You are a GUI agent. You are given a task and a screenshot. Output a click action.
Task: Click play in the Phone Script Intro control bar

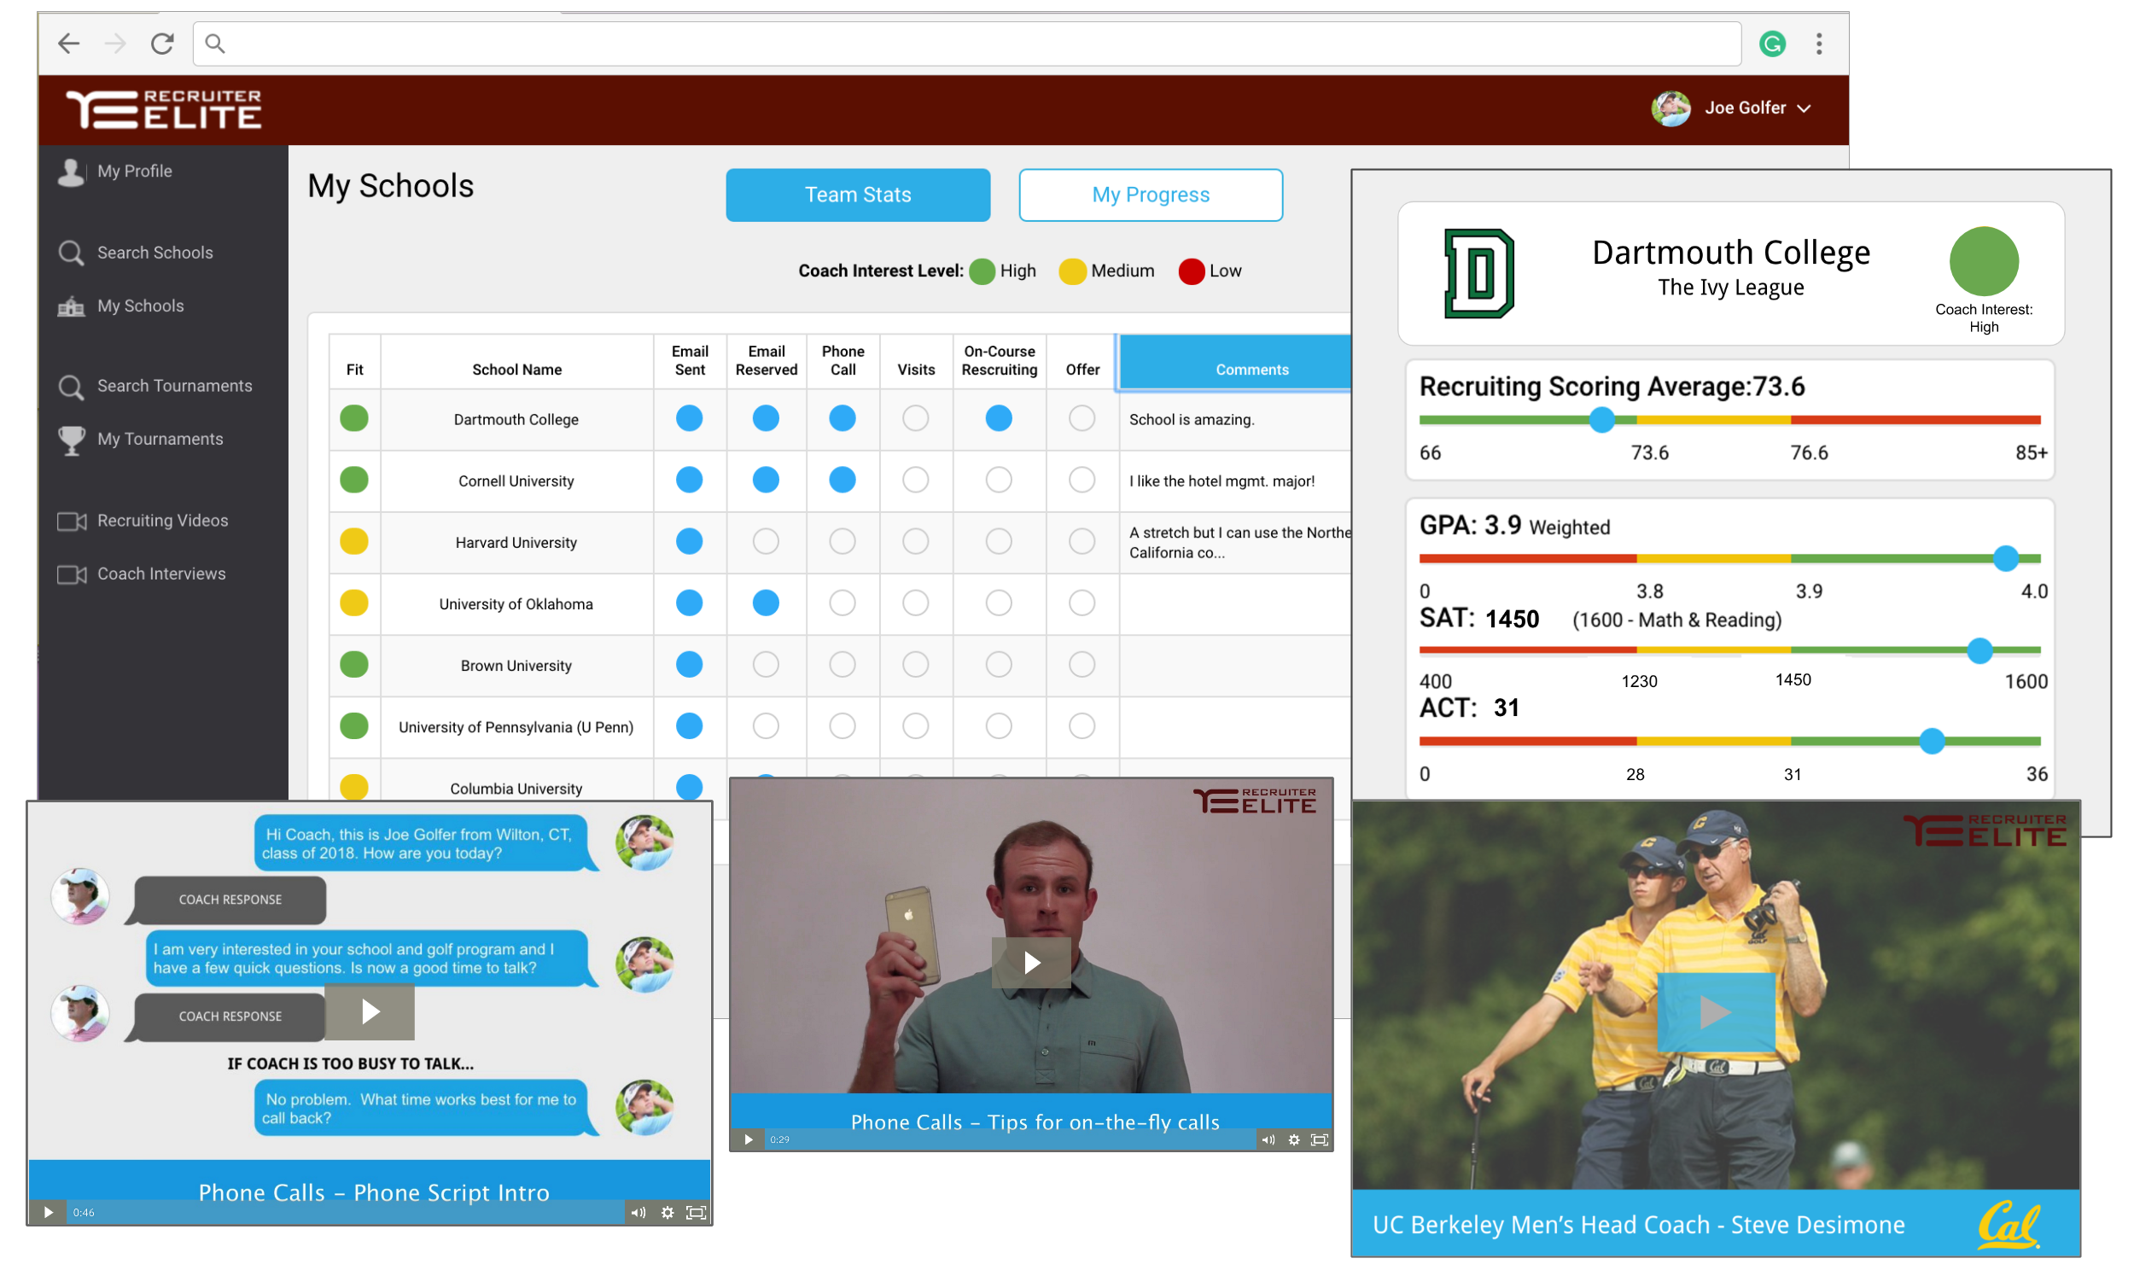[x=49, y=1213]
